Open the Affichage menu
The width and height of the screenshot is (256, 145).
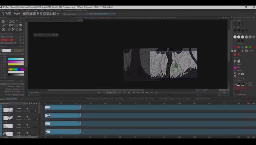[x=50, y=10]
